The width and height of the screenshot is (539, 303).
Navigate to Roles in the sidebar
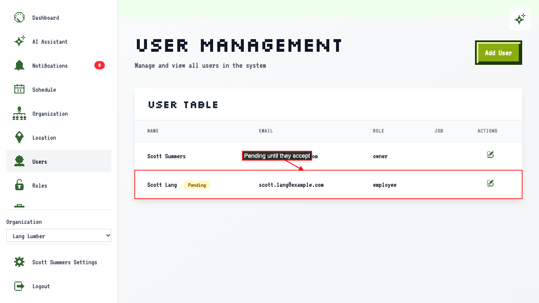(x=59, y=186)
